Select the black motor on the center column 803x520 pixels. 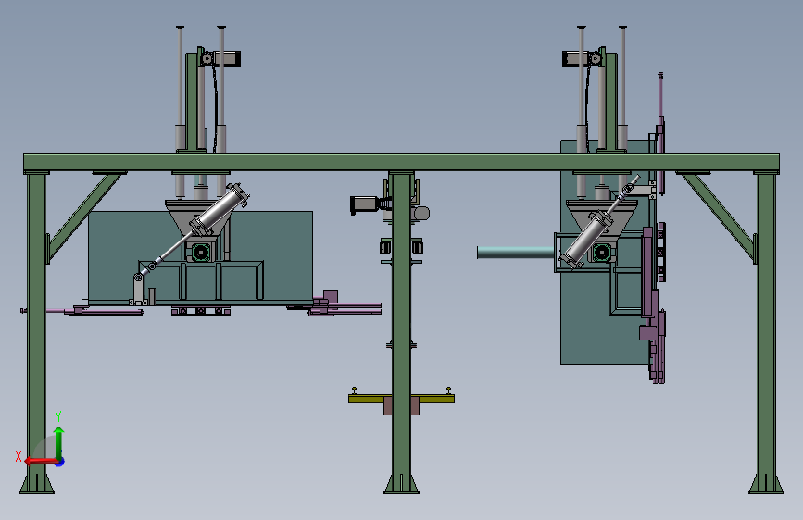point(365,204)
